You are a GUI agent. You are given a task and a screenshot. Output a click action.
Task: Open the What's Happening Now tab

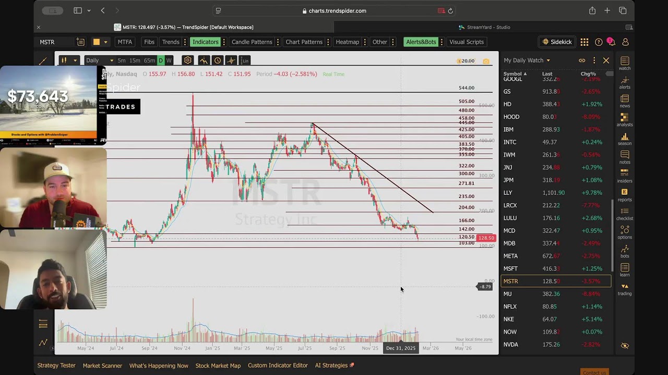(x=159, y=366)
